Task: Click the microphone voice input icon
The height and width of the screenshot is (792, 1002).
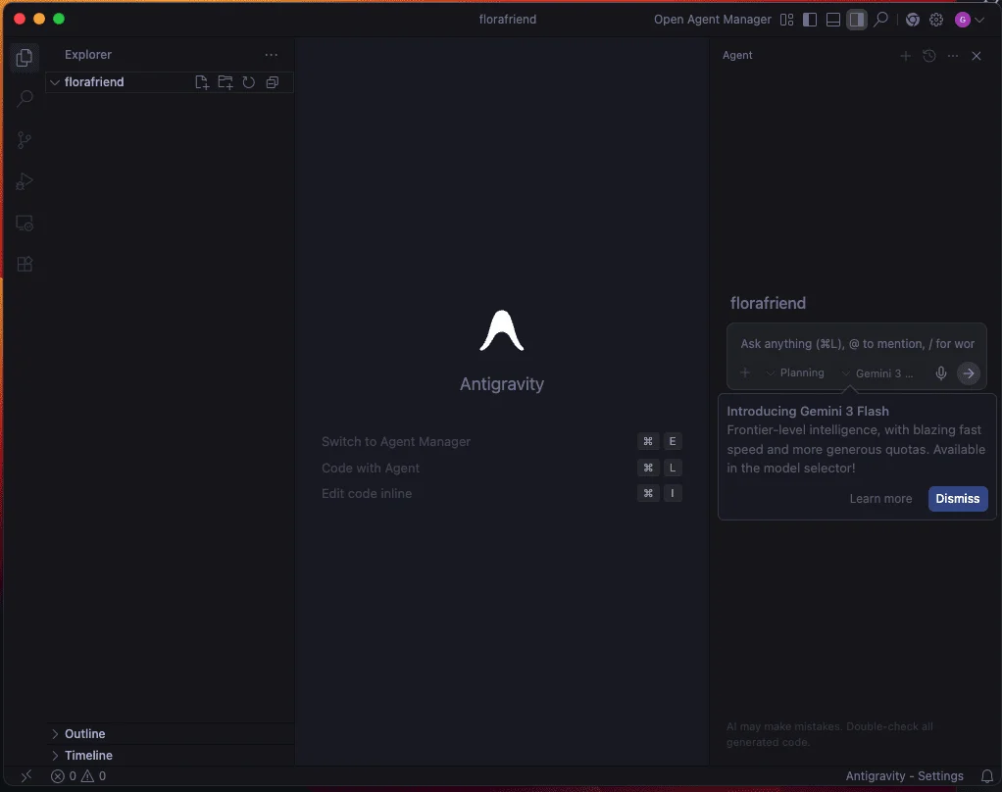Action: coord(941,373)
